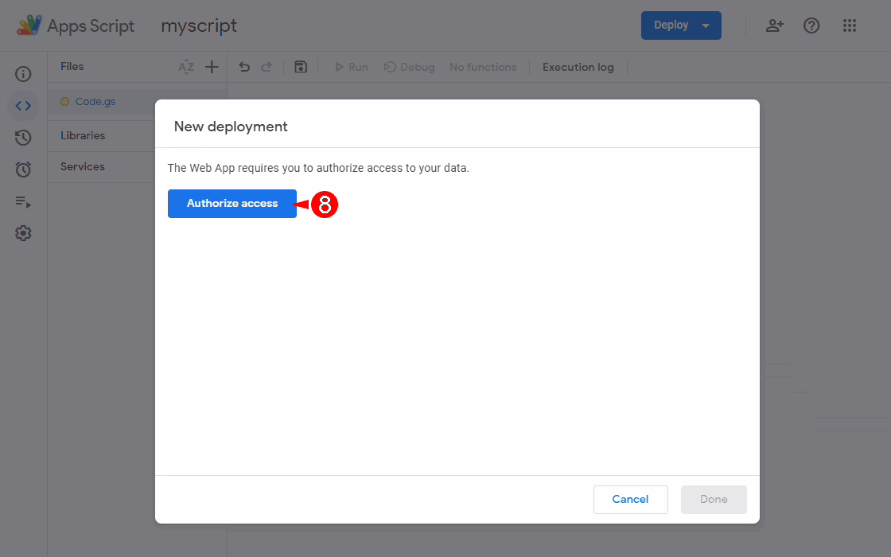Open the Executions list icon
The image size is (891, 557).
point(23,202)
